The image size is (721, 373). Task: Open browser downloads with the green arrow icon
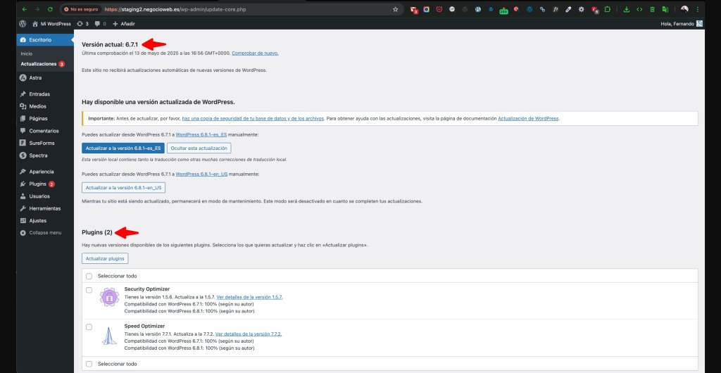[626, 9]
